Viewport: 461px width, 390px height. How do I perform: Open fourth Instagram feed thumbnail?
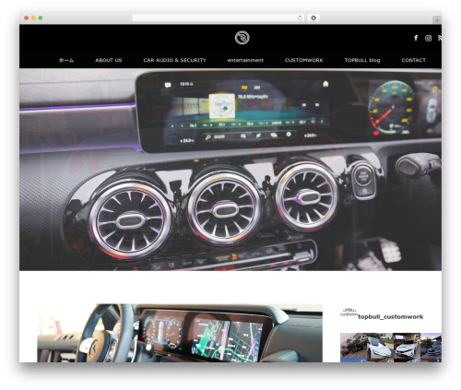(x=431, y=348)
